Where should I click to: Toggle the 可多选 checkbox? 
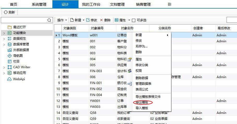pos(134,20)
